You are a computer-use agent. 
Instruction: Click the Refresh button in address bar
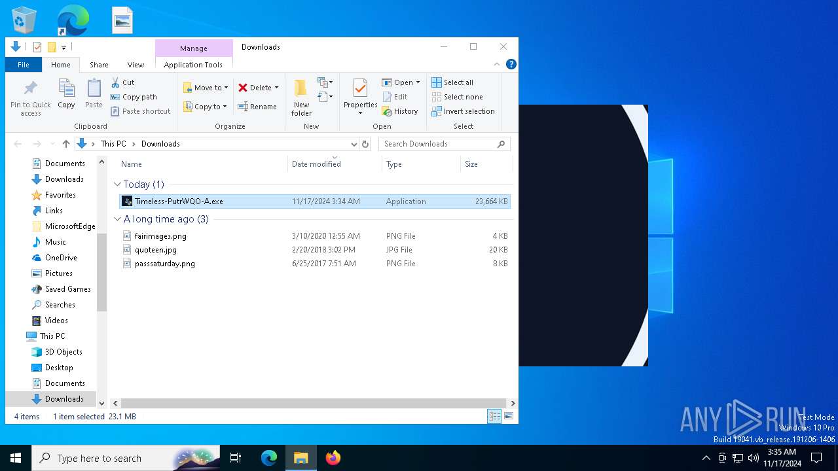tap(365, 144)
